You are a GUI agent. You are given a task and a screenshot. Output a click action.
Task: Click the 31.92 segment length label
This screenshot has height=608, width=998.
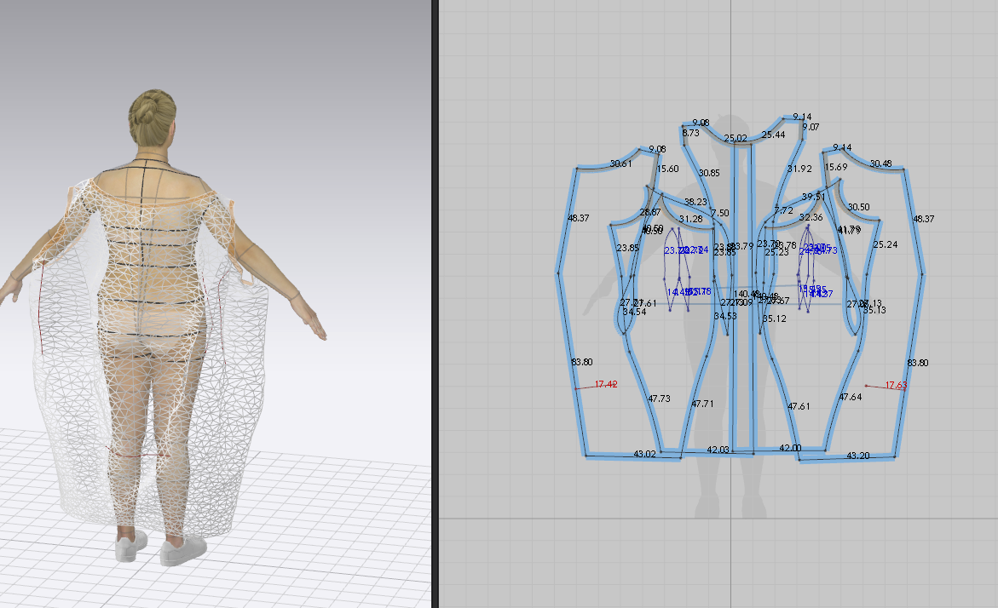click(x=799, y=169)
